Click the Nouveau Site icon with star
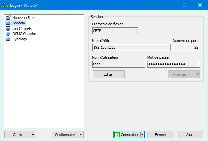Screen dimensions: 208x141 8,18
